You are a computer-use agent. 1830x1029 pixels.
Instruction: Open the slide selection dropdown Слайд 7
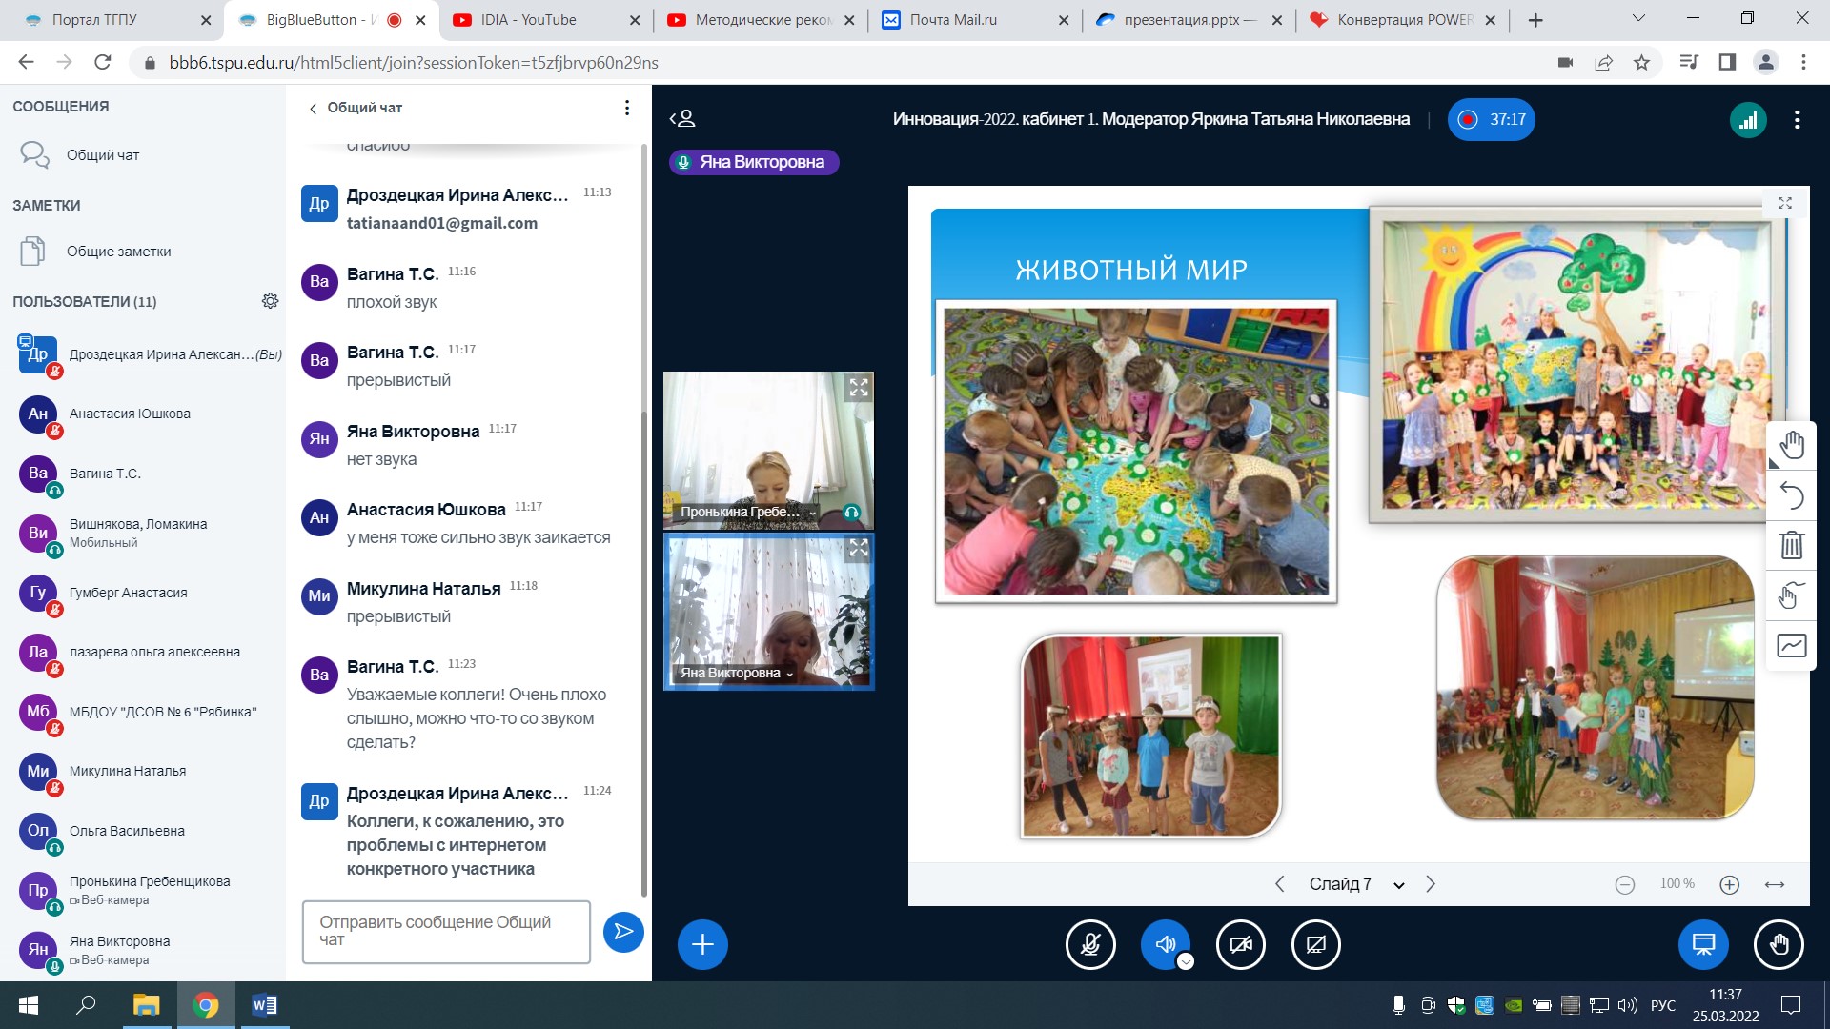click(1357, 884)
